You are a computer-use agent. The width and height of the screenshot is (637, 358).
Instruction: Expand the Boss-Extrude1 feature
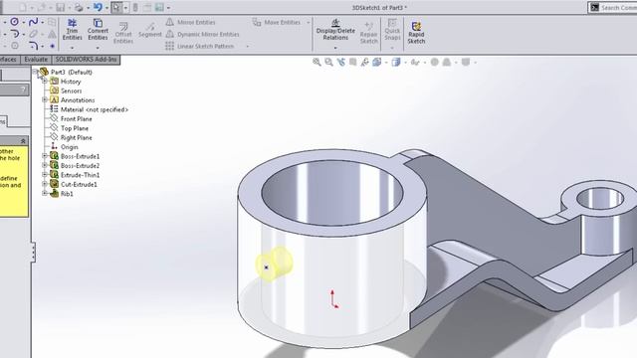point(45,156)
